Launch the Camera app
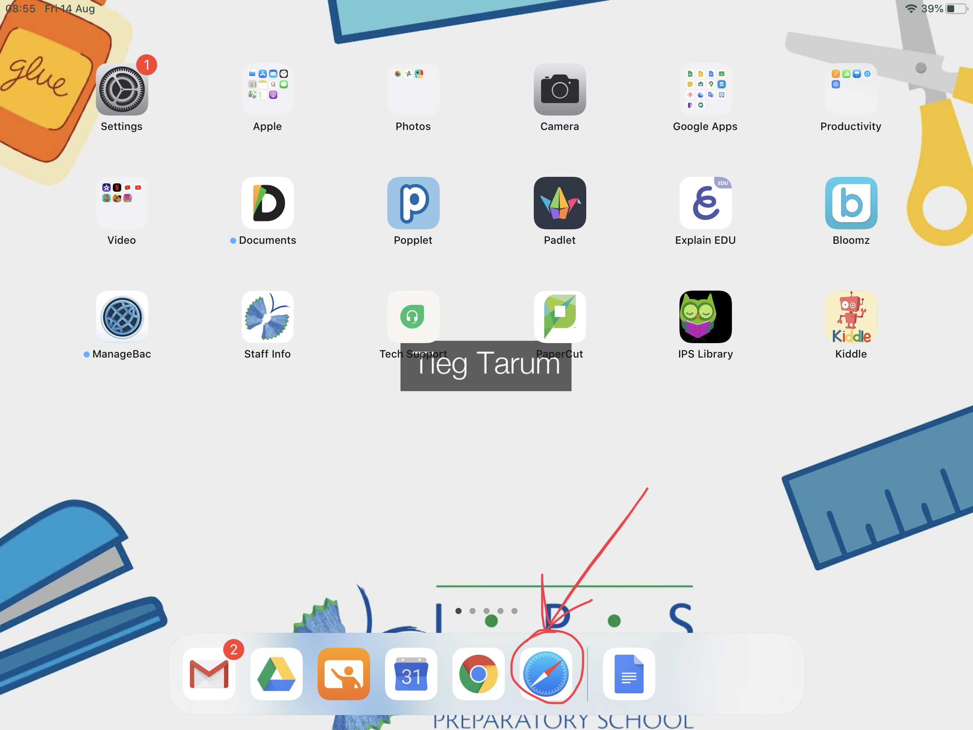 point(560,90)
